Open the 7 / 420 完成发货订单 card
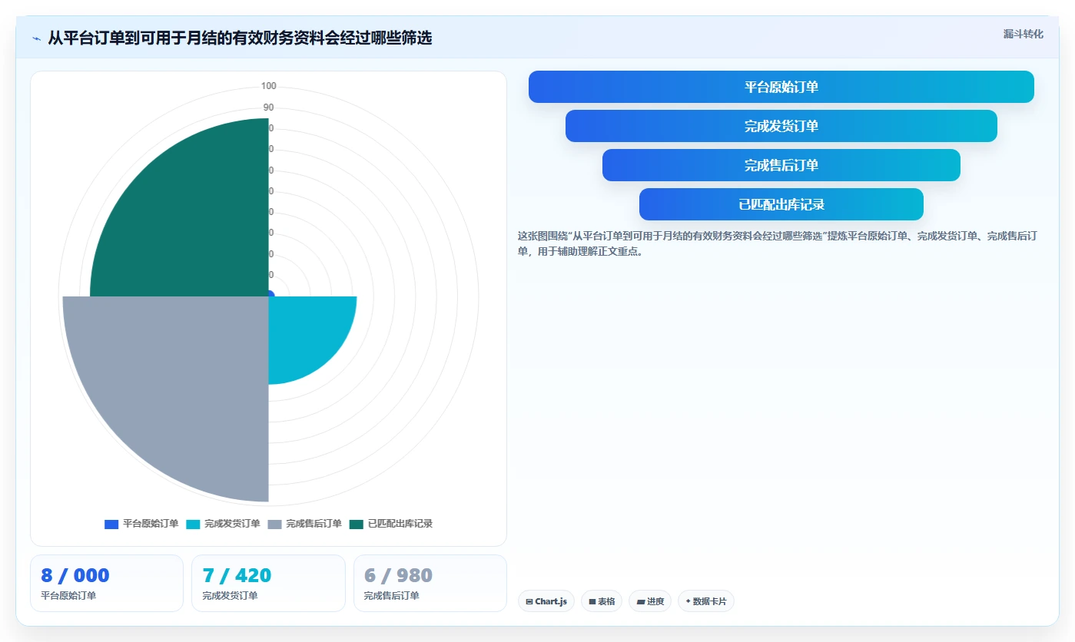The image size is (1075, 642). pos(268,583)
